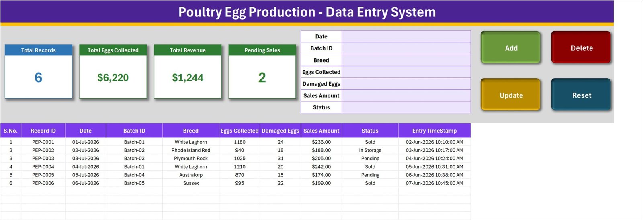Click the red Delete button
This screenshot has width=643, height=220.
click(x=582, y=48)
